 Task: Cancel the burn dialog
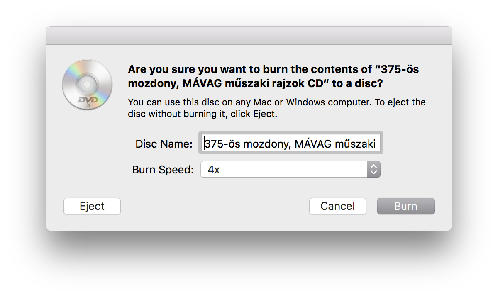338,206
